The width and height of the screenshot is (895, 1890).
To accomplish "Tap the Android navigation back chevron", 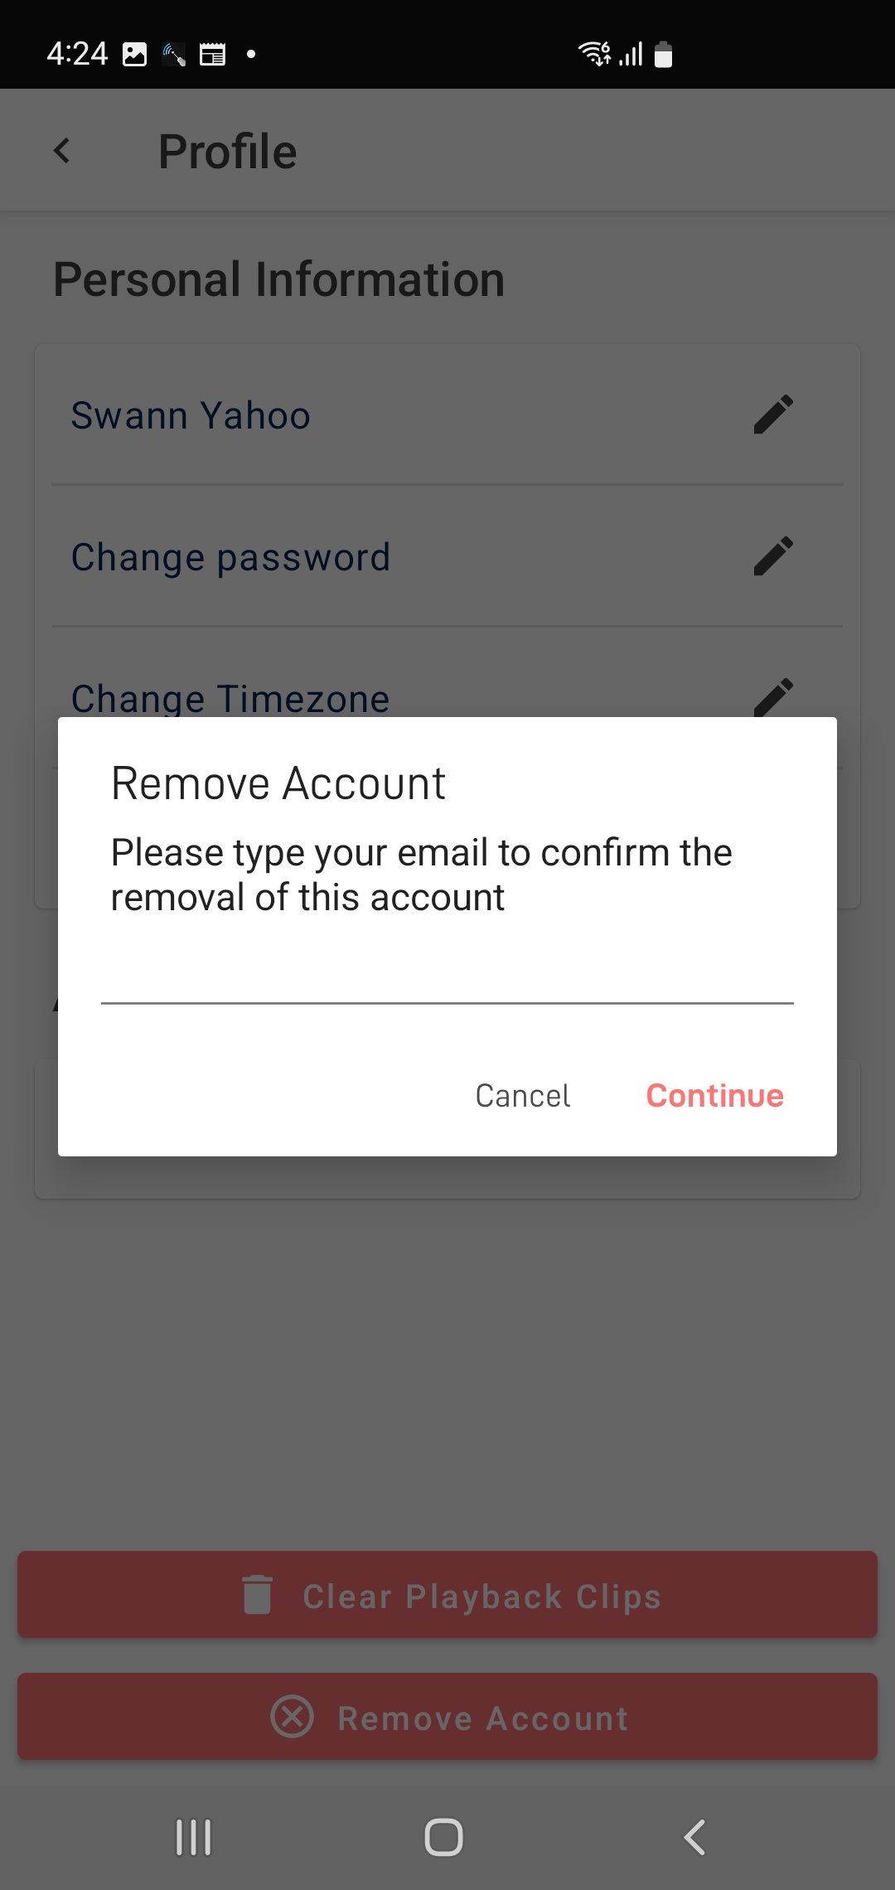I will 694,1837.
